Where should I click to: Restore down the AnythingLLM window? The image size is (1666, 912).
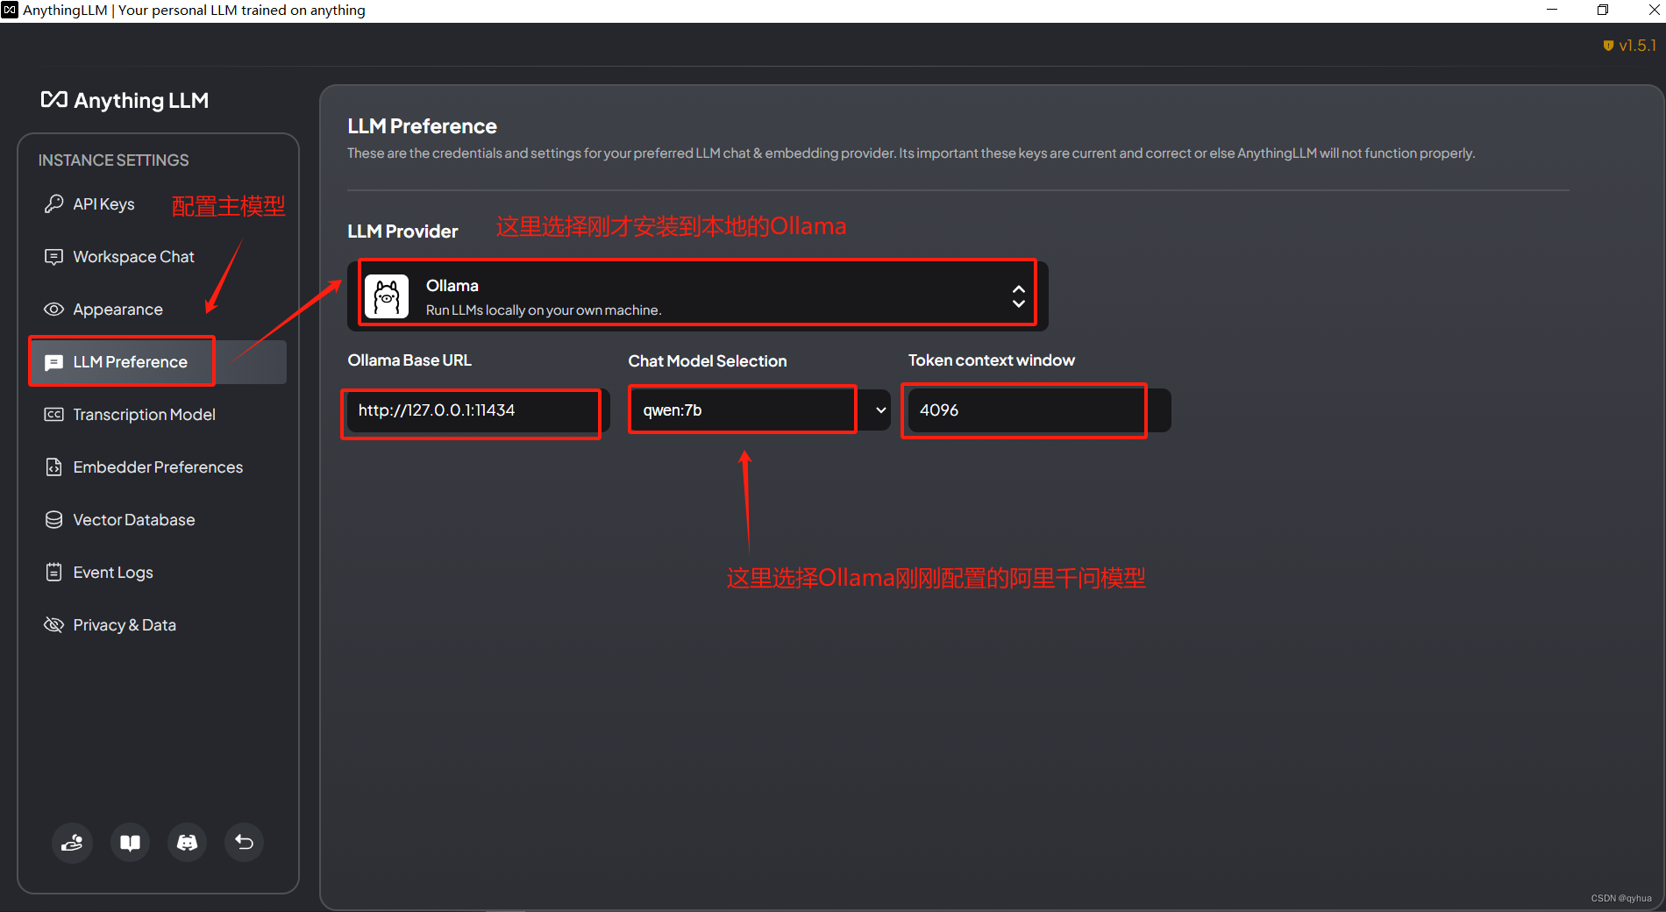coord(1603,10)
